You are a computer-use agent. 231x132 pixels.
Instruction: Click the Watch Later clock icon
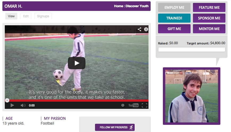point(123,105)
